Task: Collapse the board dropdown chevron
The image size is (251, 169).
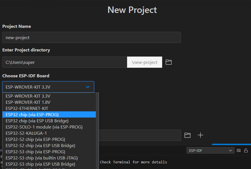Action: [88, 87]
